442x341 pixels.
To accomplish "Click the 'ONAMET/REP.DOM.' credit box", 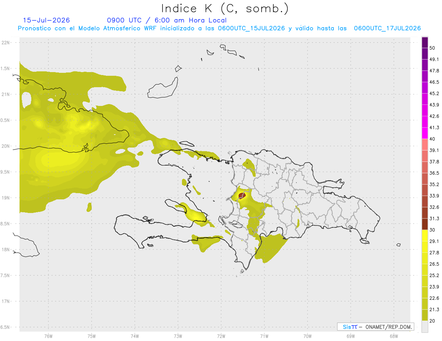I will (376, 327).
